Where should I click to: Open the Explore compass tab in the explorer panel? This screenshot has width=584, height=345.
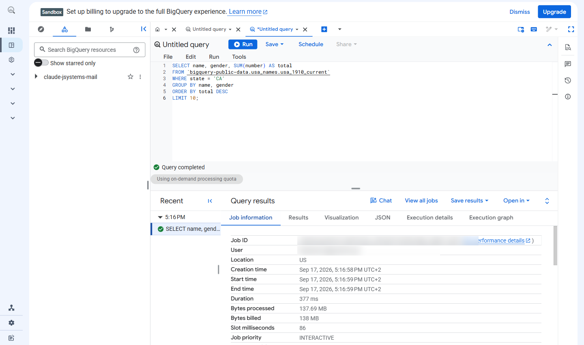point(41,29)
